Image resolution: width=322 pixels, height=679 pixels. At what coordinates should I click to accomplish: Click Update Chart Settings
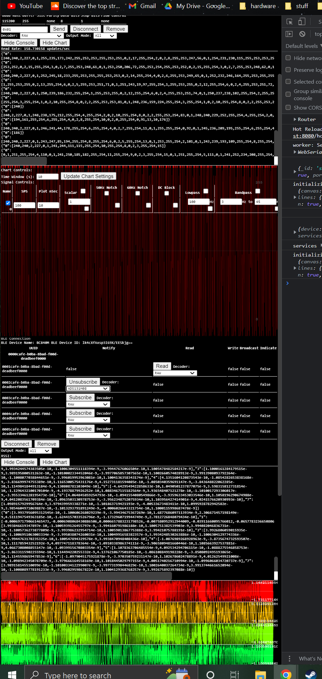click(88, 176)
